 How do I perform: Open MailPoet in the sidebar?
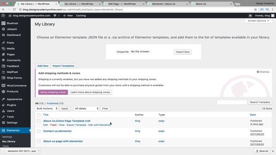point(12,72)
